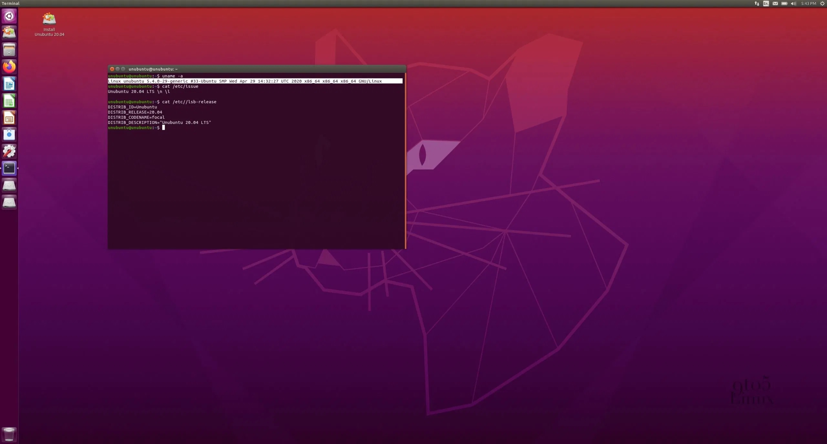The image size is (827, 444).
Task: Minimize the terminal window
Action: click(x=118, y=69)
